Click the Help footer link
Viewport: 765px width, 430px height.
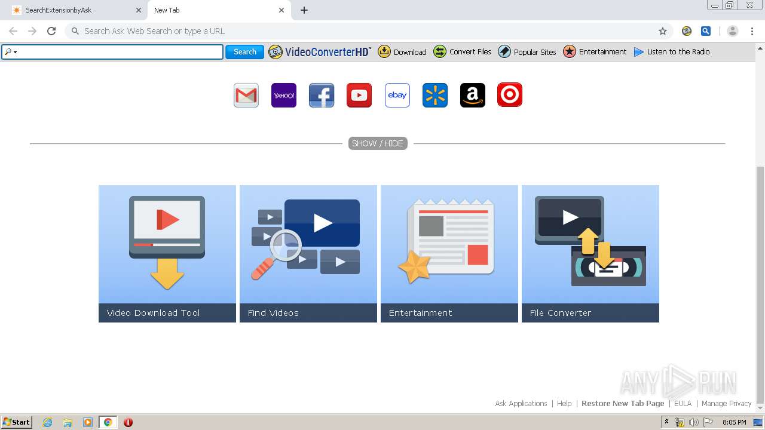click(x=564, y=404)
